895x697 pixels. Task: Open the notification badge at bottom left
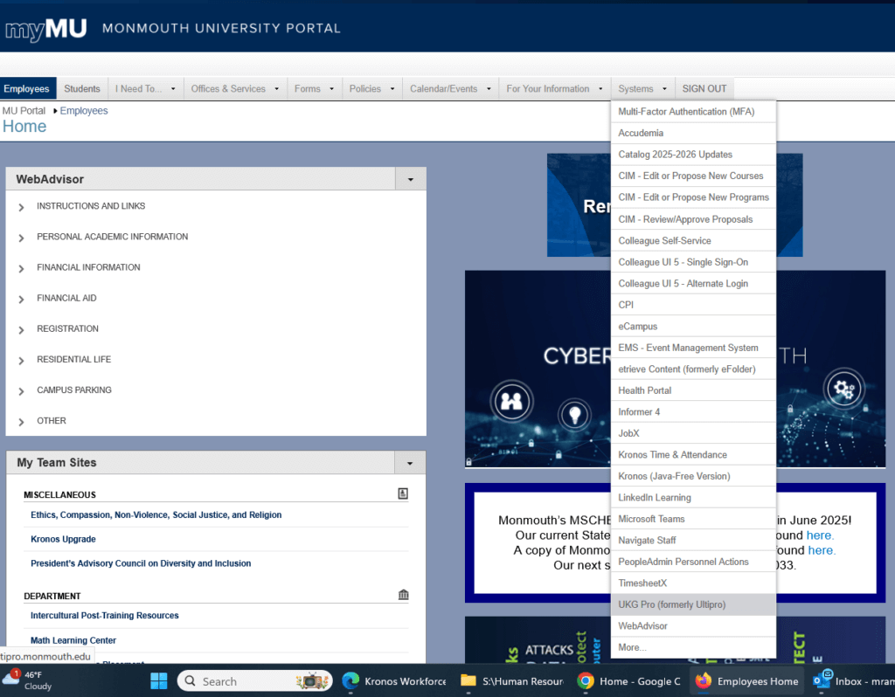point(17,674)
